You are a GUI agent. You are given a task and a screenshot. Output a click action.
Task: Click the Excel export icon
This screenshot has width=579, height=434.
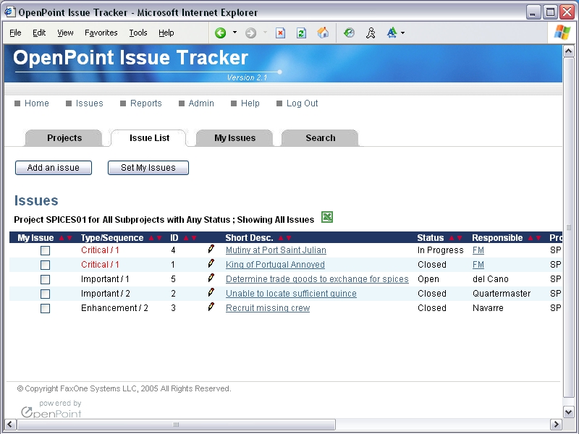click(x=327, y=217)
